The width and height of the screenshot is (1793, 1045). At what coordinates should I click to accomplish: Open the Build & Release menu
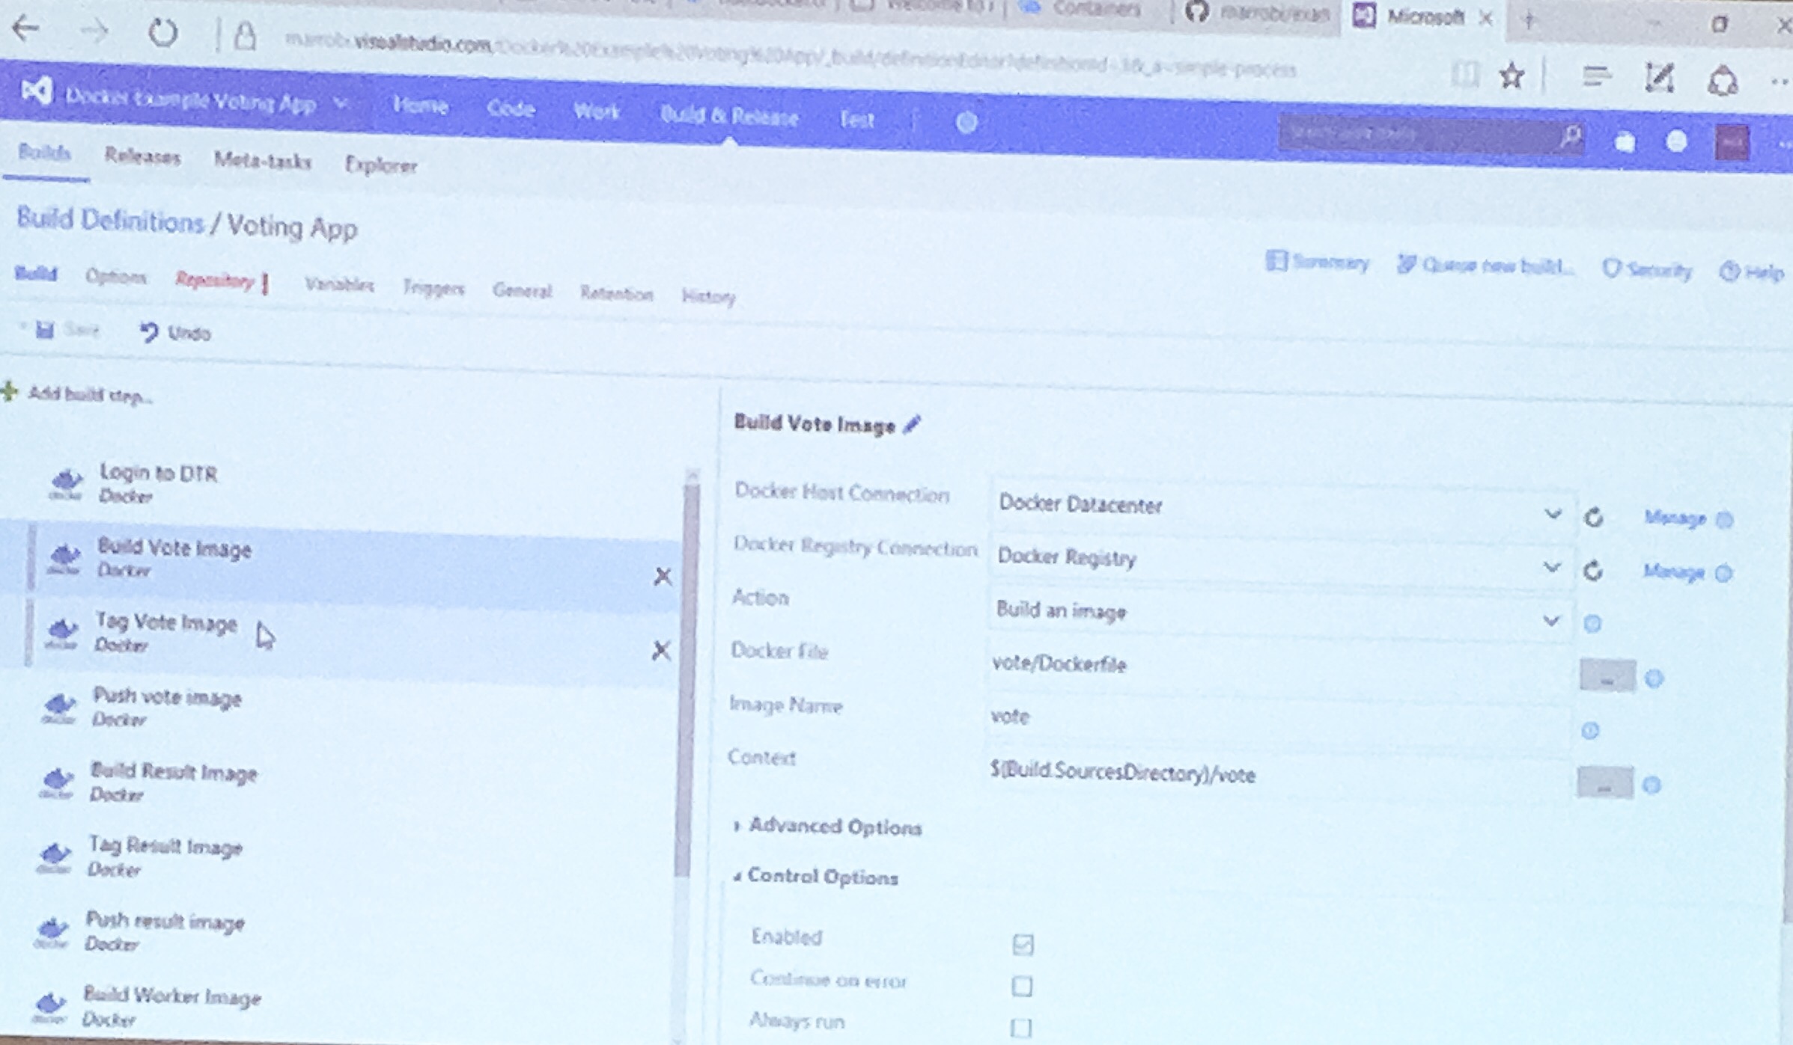point(729,117)
